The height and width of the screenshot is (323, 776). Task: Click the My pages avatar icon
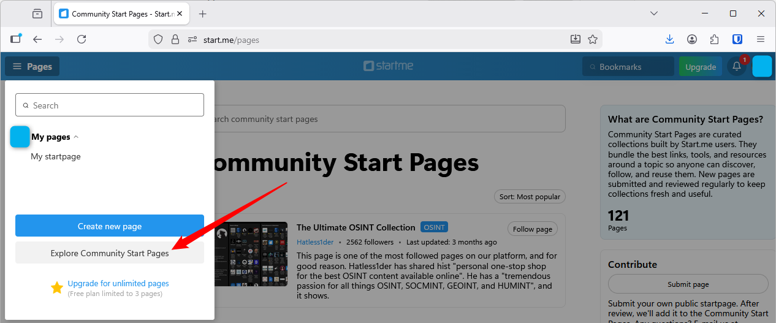20,137
